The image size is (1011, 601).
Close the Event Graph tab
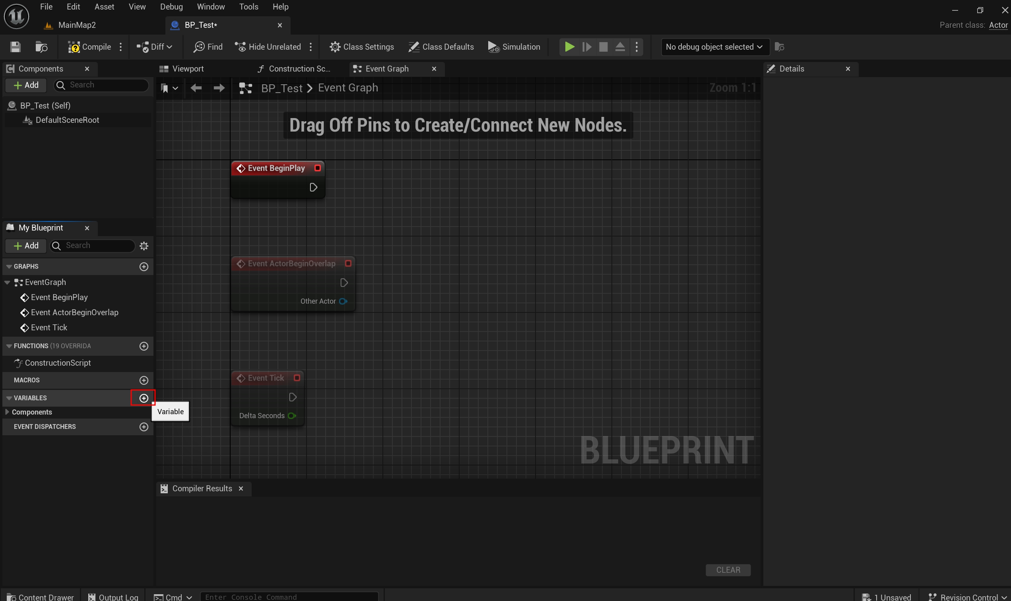coord(434,69)
